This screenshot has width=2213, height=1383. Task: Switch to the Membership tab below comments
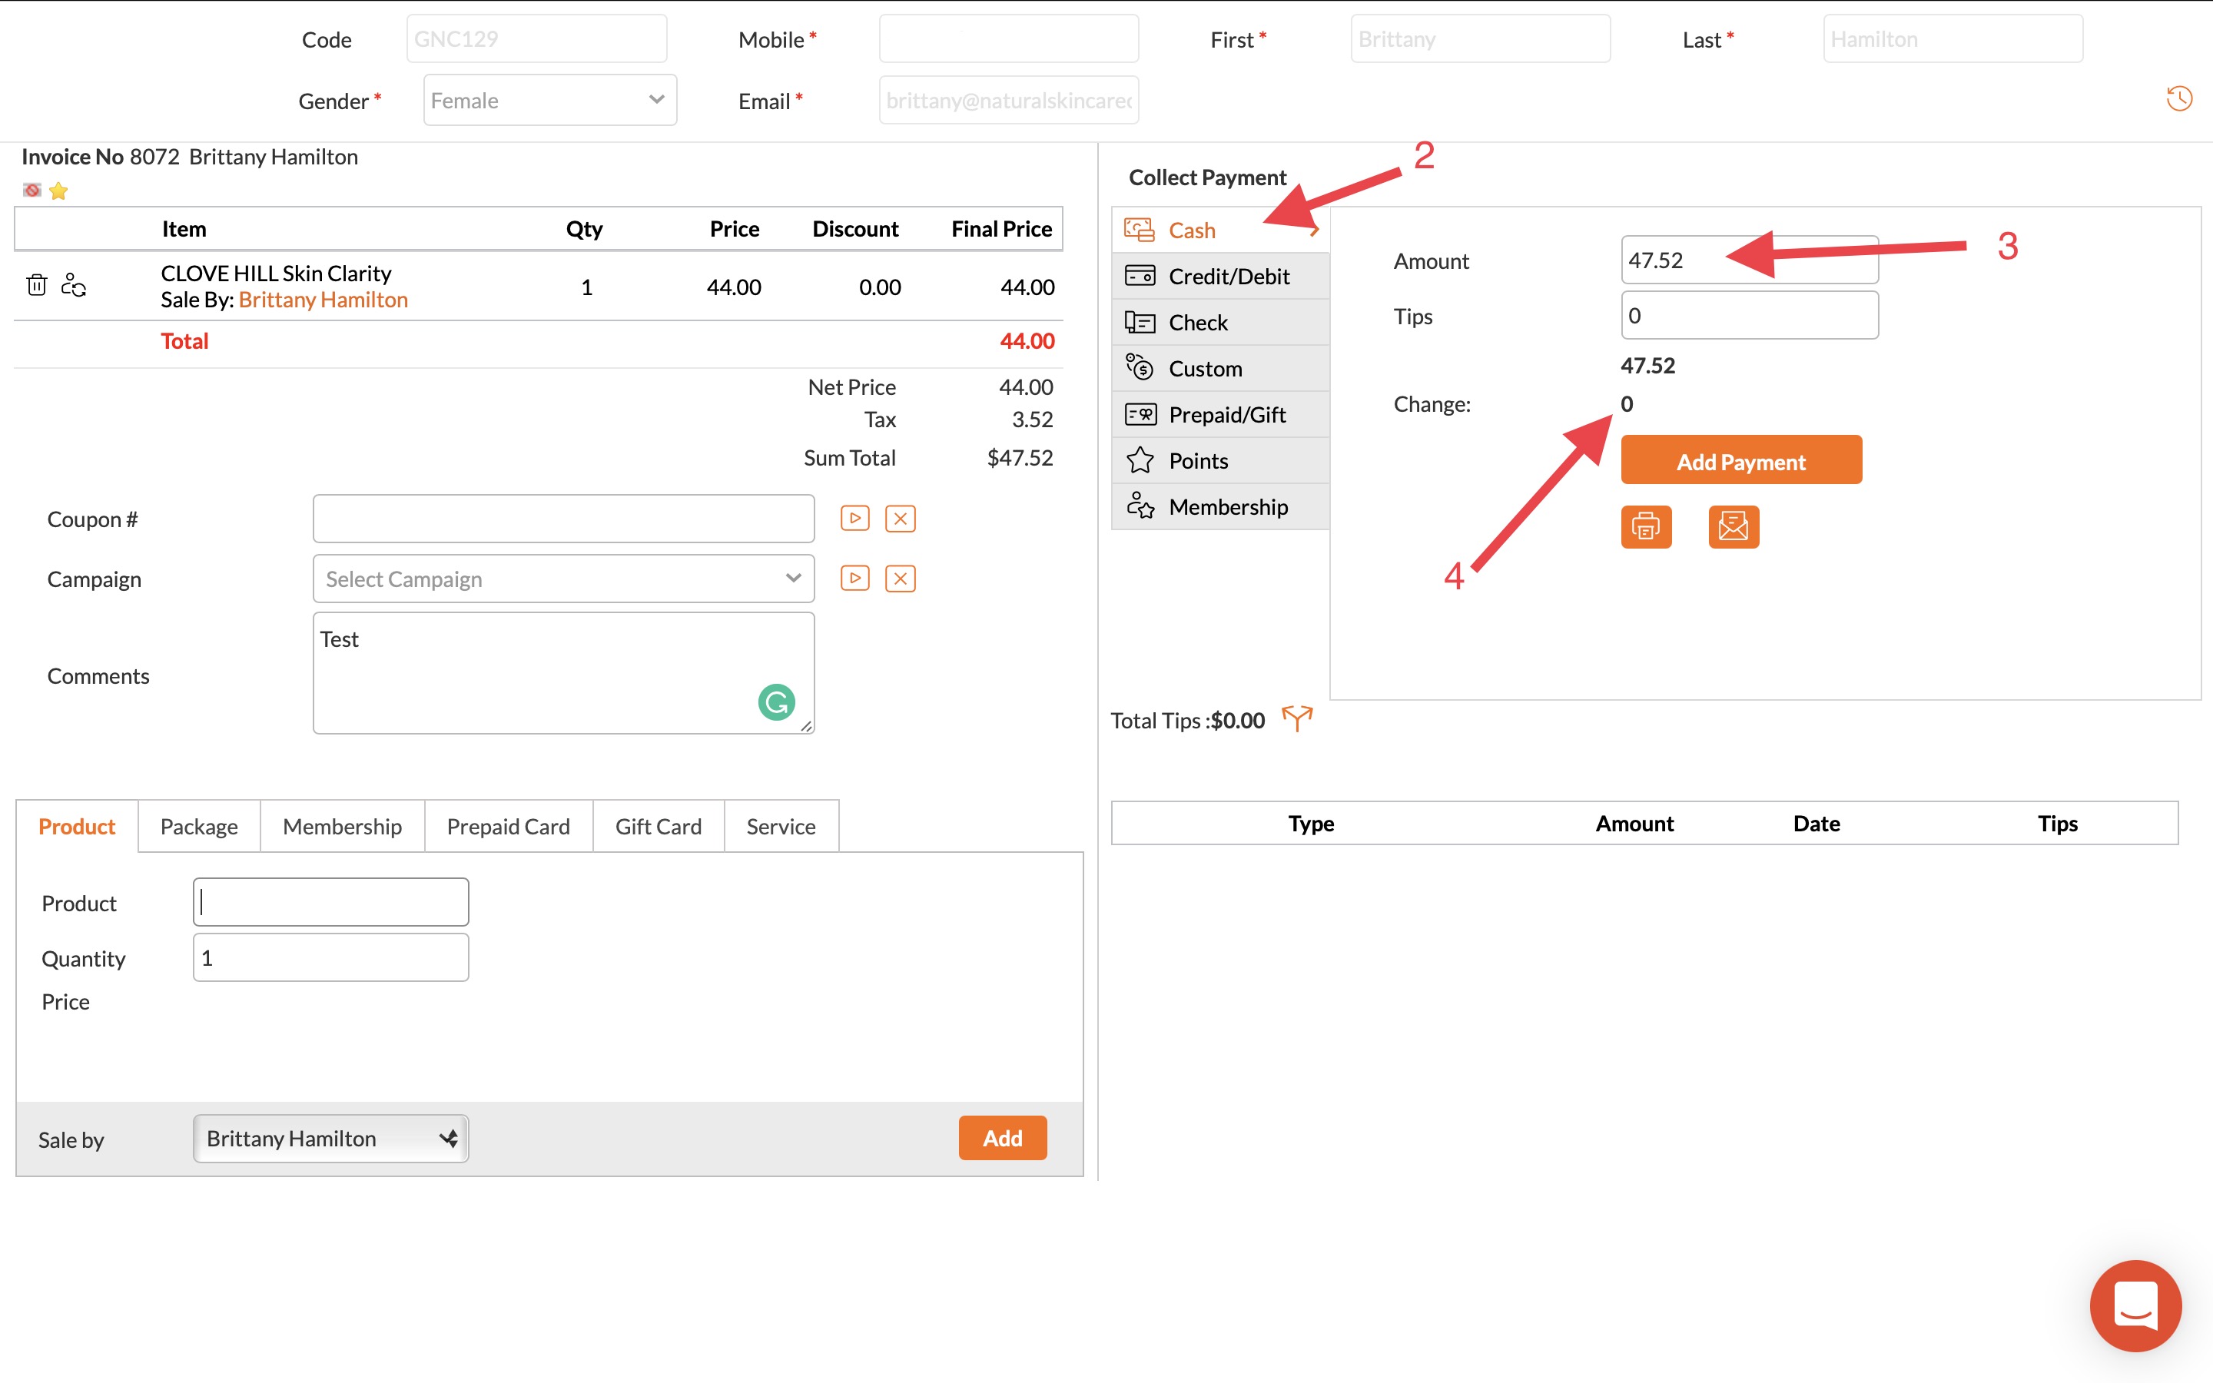[342, 826]
